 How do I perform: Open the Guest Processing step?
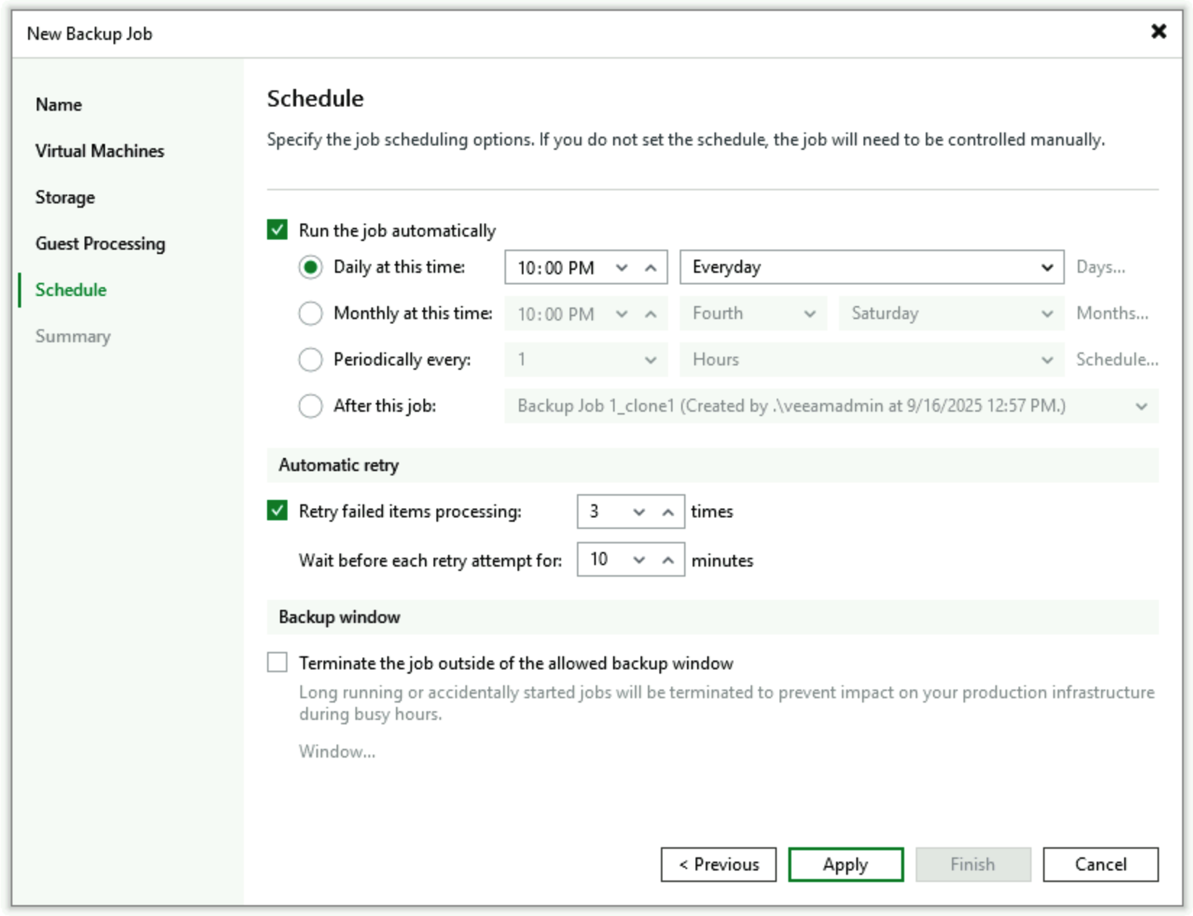click(100, 244)
